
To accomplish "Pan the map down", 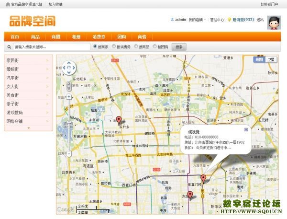I will pyautogui.click(x=69, y=73).
